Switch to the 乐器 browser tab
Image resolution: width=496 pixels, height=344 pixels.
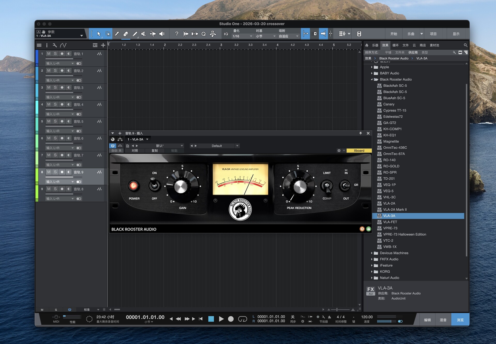coord(375,45)
